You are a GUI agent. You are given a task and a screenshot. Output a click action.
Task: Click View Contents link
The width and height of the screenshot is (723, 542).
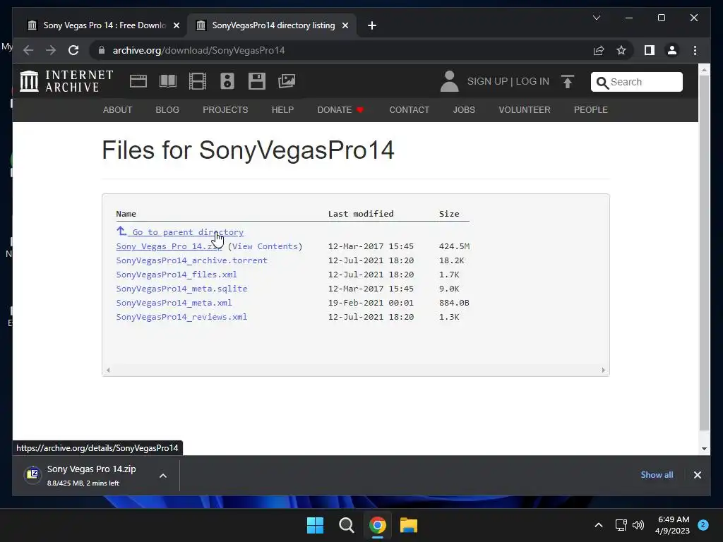click(x=265, y=246)
